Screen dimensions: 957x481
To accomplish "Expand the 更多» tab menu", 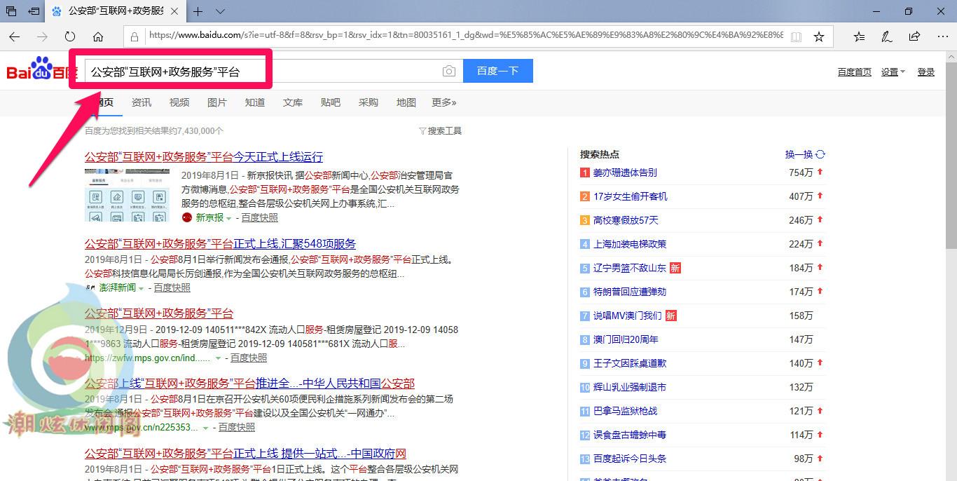I will click(444, 102).
